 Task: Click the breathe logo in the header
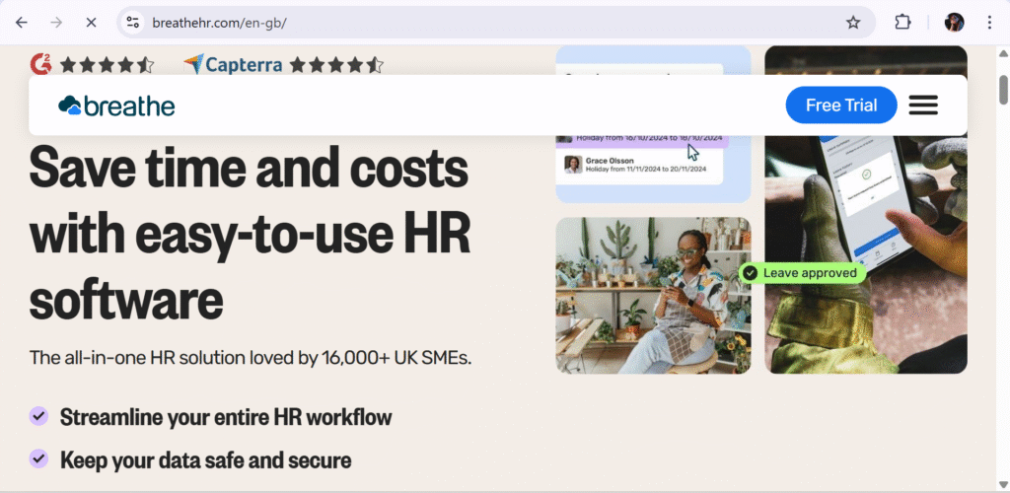[116, 106]
